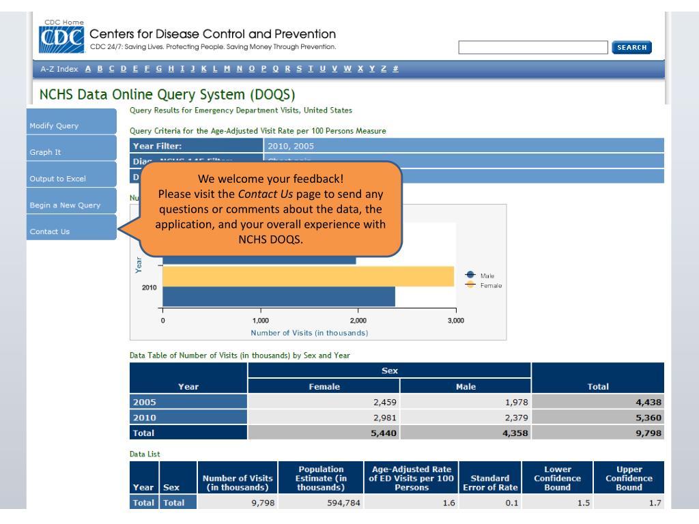
Task: Click 2005 row header in data table
Action: click(188, 402)
